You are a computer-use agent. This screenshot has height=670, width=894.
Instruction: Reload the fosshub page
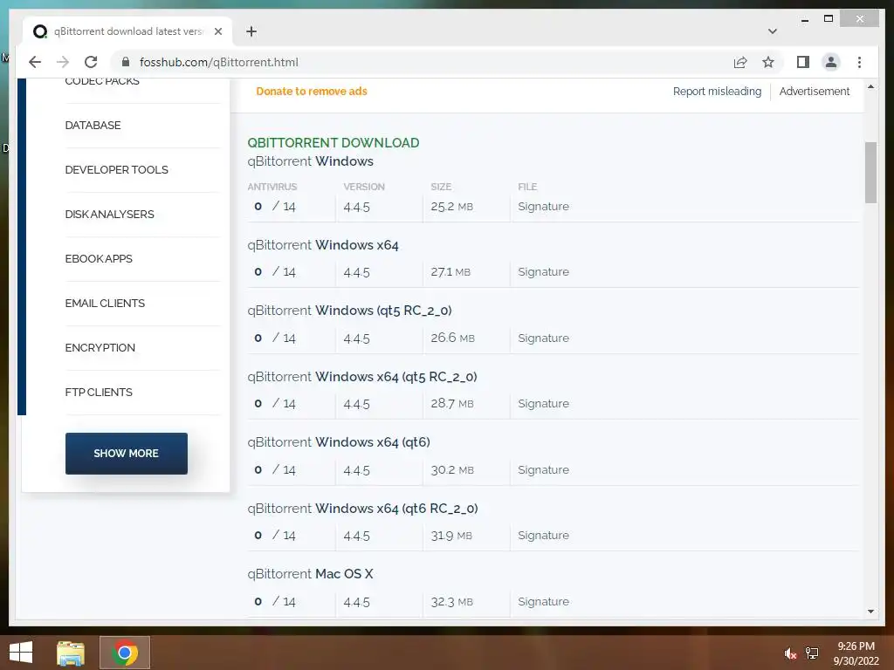(x=91, y=62)
